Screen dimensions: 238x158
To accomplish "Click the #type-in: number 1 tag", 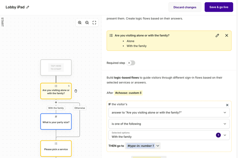I will pos(141,146).
